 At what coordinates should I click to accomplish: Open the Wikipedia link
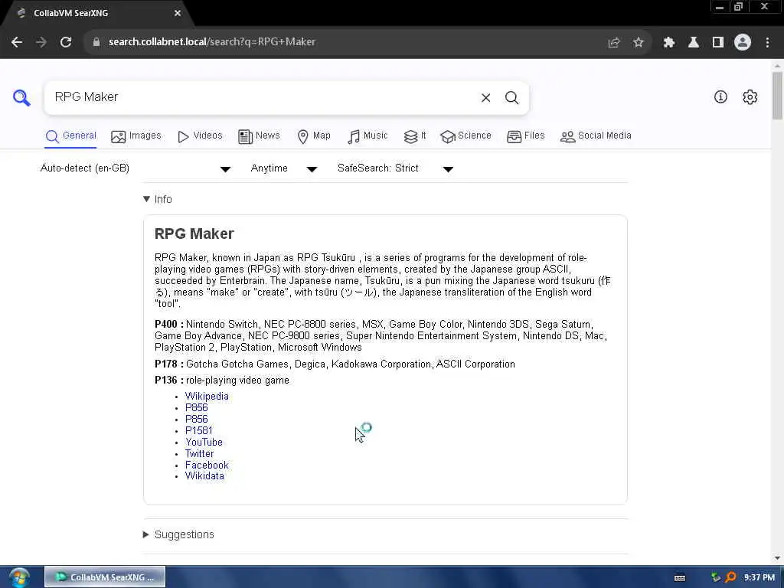(207, 396)
